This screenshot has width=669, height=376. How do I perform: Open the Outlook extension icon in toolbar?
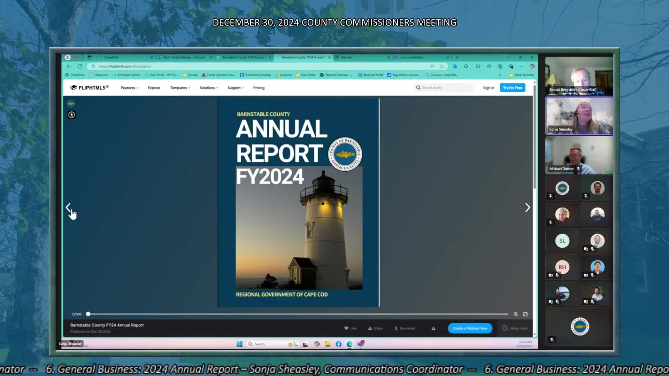click(x=455, y=66)
